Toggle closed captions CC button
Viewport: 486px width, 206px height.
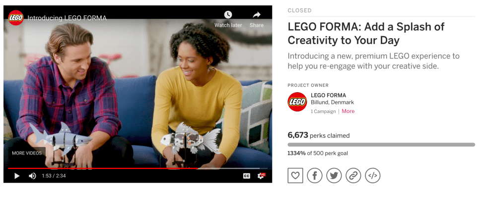pos(247,176)
